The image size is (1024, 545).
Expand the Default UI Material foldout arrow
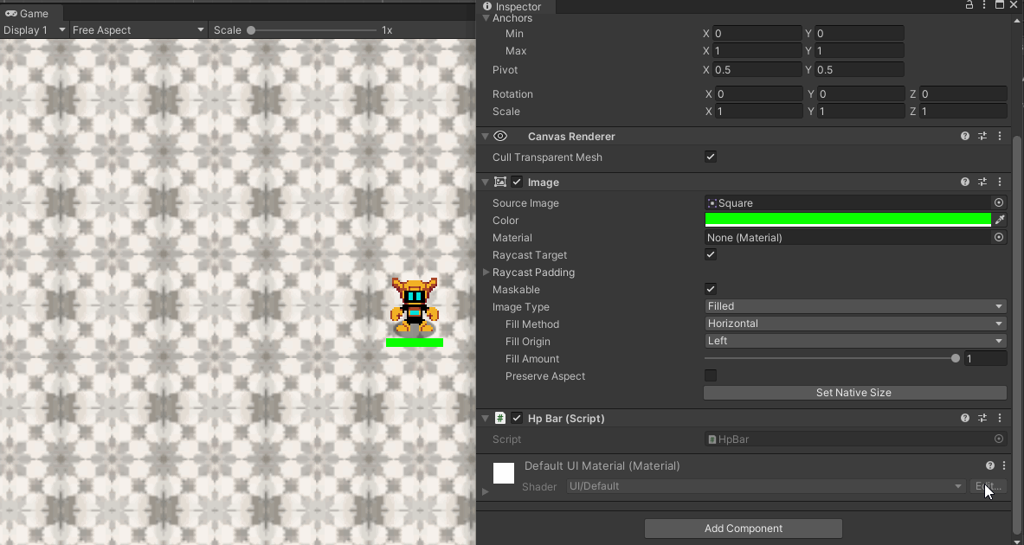pos(486,490)
